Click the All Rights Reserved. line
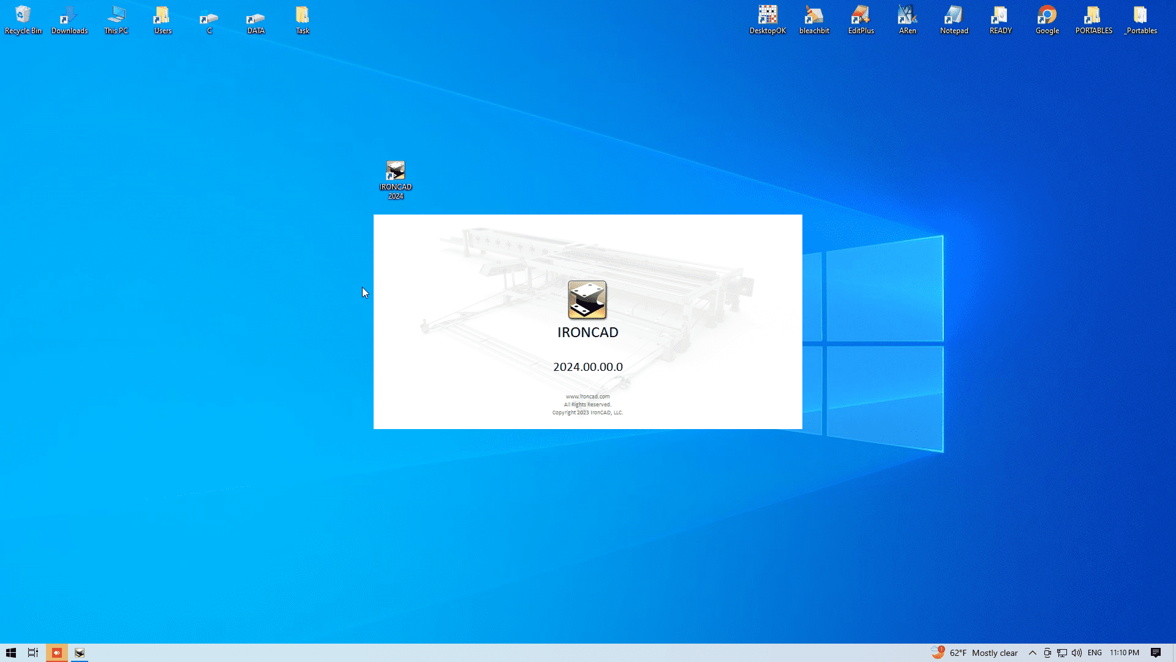 [587, 405]
